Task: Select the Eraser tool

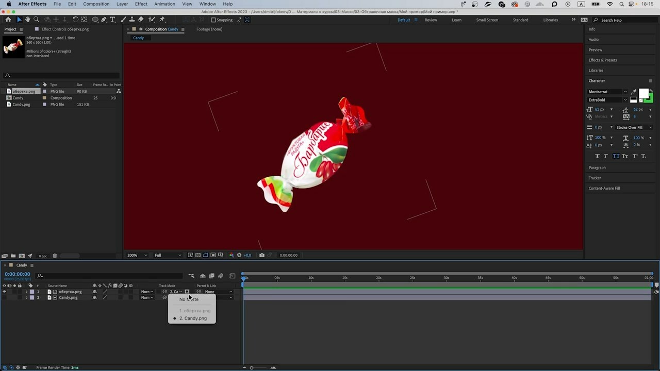Action: (141, 20)
